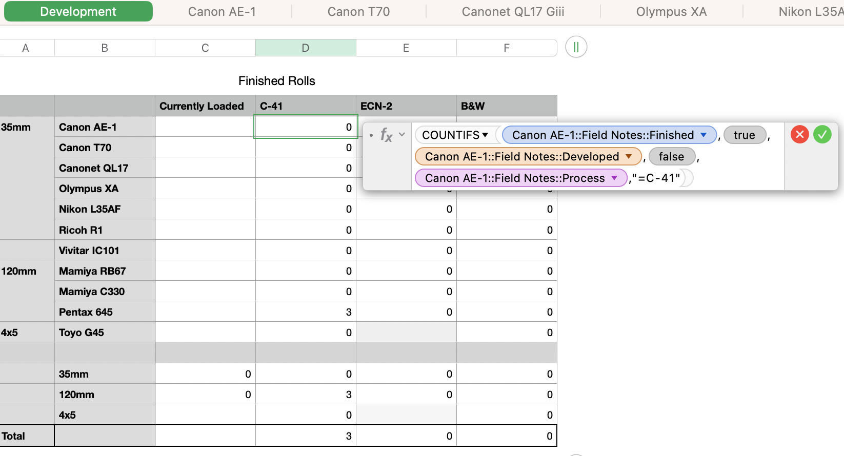Select the 'false' token in formula
Screen dimensions: 844x456
(x=672, y=157)
